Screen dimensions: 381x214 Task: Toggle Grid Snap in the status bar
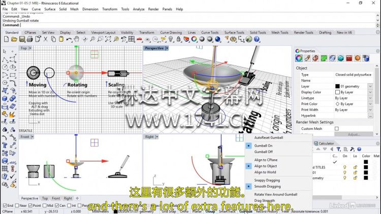[x=169, y=211]
